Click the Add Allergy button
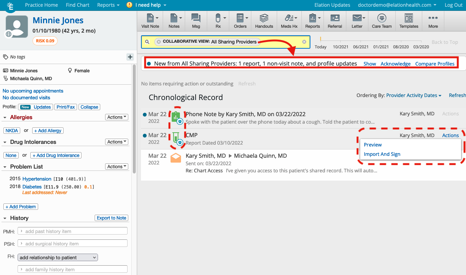Viewport: 466px width, 275px height. (47, 130)
